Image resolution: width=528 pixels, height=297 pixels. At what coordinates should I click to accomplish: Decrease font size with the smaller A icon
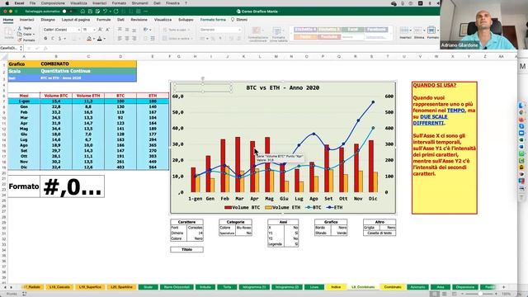pyautogui.click(x=107, y=30)
